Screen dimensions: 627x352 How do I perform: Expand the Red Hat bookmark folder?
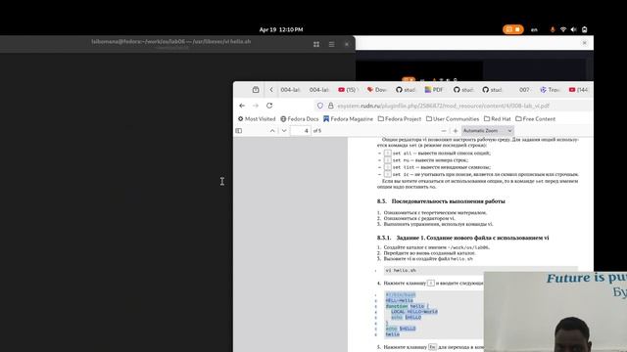point(497,119)
